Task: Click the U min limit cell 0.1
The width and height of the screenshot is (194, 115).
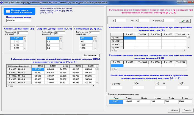Action: click(x=144, y=102)
